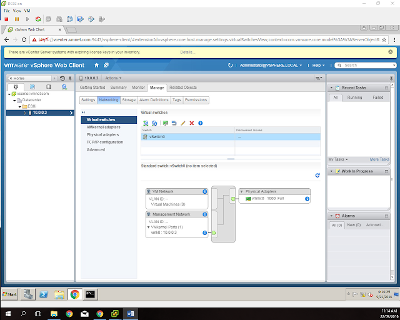Click the Restart guest icon in VM toolbar
Screen dimensions: 400x320
pos(38,19)
